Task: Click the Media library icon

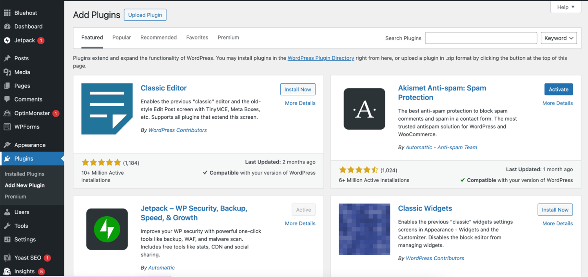Action: click(x=7, y=72)
